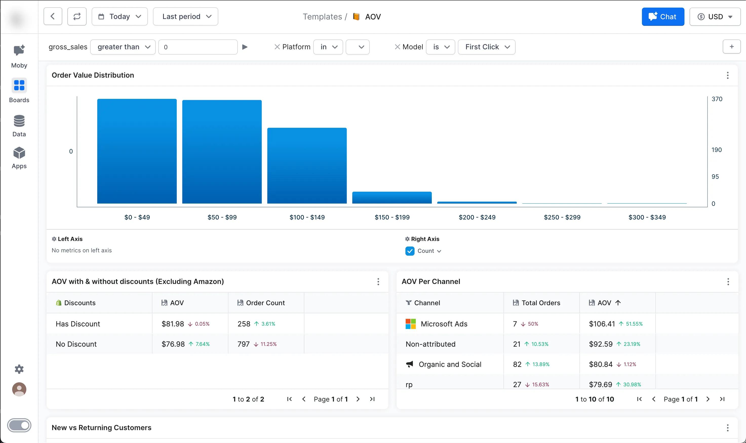Run the gross_sales filter play arrow
The height and width of the screenshot is (443, 746).
click(x=245, y=47)
